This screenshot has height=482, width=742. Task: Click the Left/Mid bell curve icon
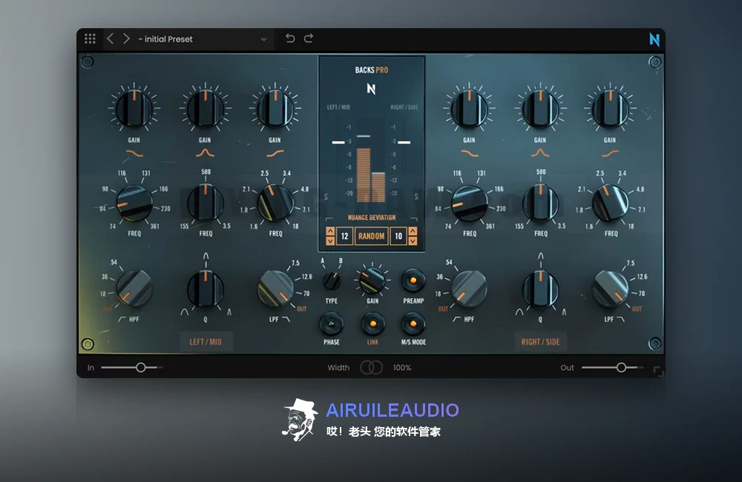coord(205,153)
